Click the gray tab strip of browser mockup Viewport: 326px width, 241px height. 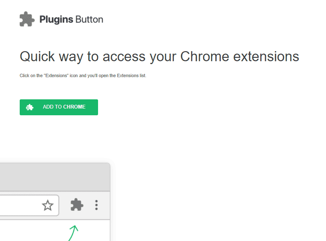(x=55, y=177)
